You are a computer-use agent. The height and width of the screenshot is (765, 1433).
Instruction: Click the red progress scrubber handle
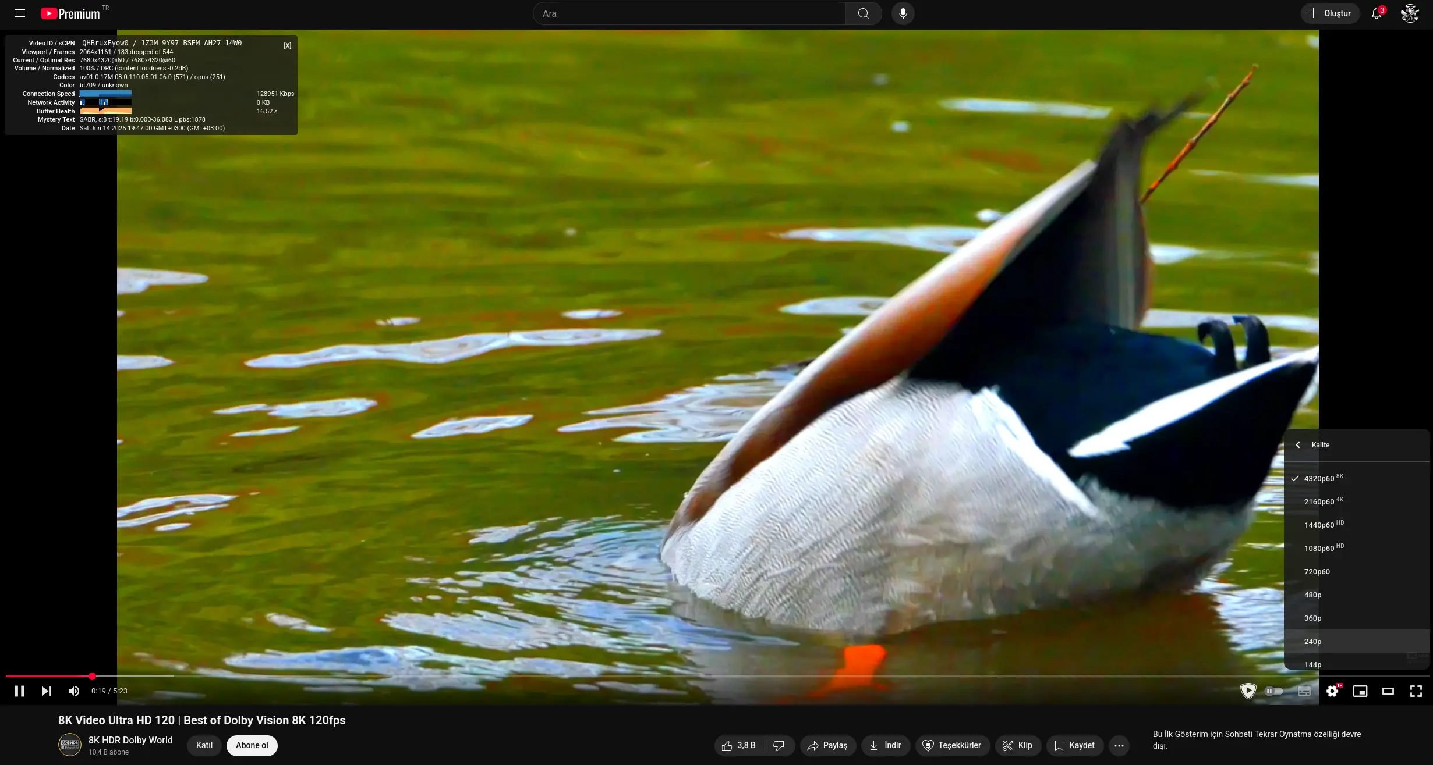tap(92, 676)
